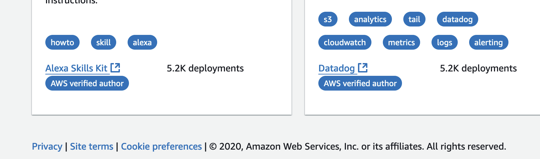Image resolution: width=540 pixels, height=159 pixels.
Task: Select the skill tag
Action: click(103, 42)
